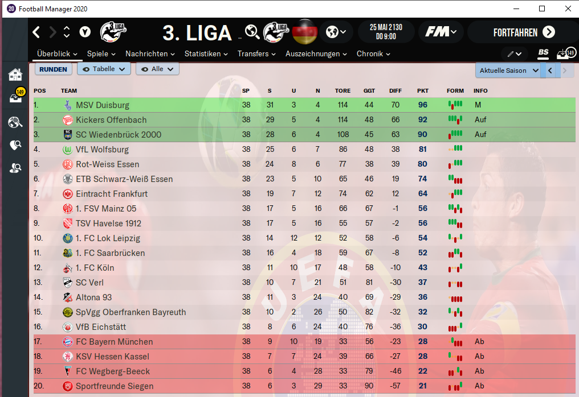Screen dimensions: 579x397
Task: Expand the globe world dropdown
Action: click(x=336, y=32)
